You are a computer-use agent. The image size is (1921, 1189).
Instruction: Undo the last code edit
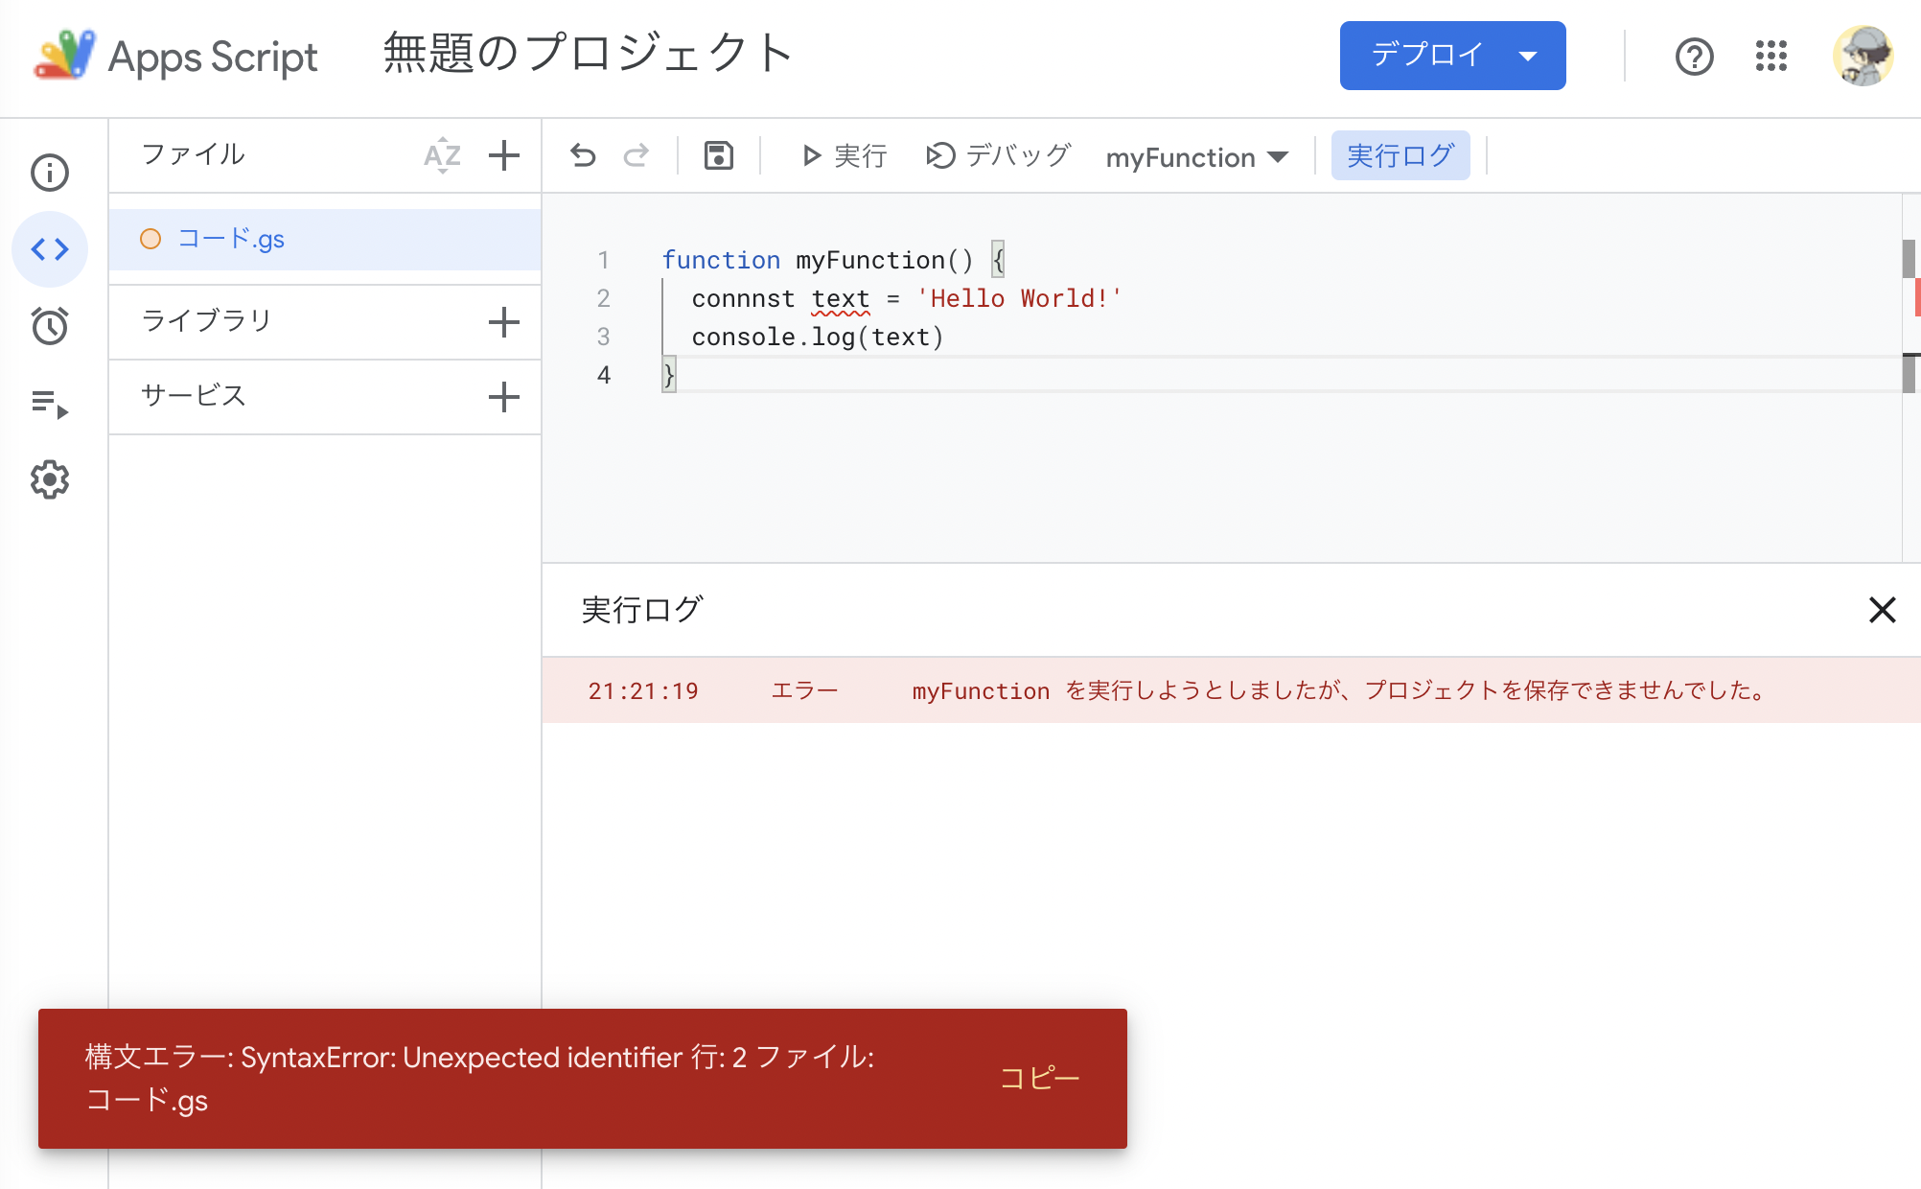coord(583,155)
